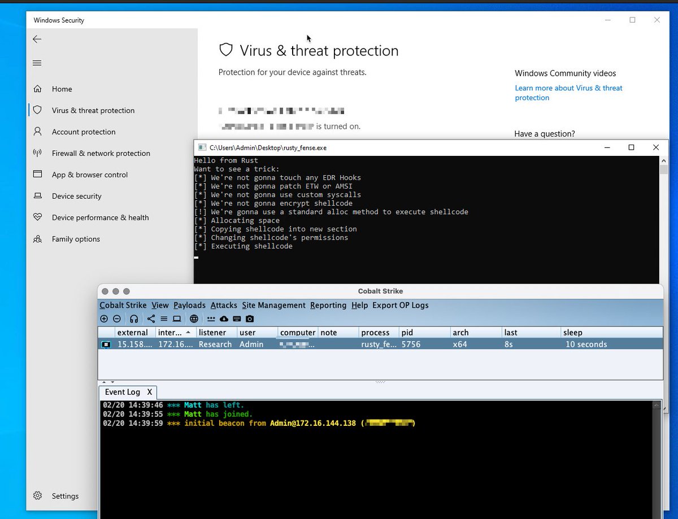Click the Research listener cell
678x519 pixels.
pyautogui.click(x=215, y=344)
